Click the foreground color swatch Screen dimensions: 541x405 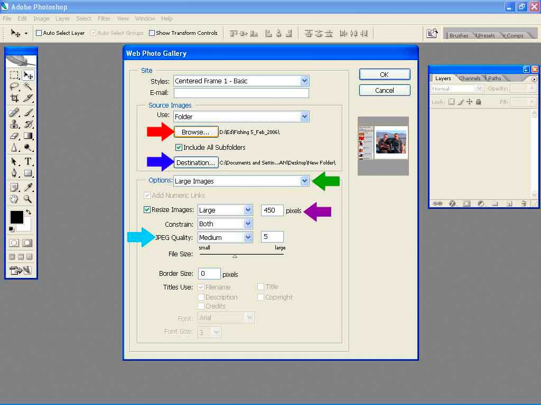[x=16, y=217]
